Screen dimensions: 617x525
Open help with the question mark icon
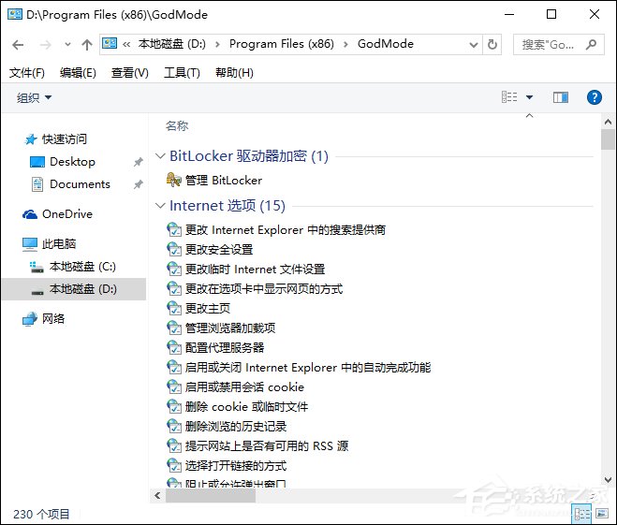[595, 97]
